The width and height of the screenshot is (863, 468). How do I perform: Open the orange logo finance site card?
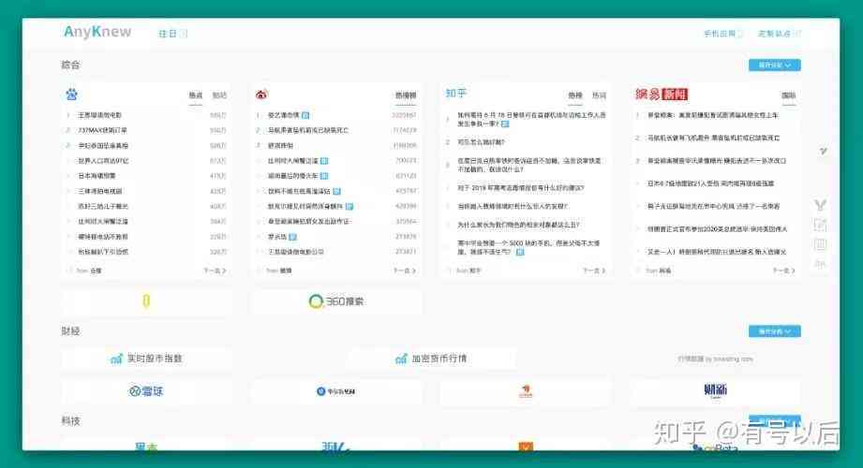coord(526,391)
